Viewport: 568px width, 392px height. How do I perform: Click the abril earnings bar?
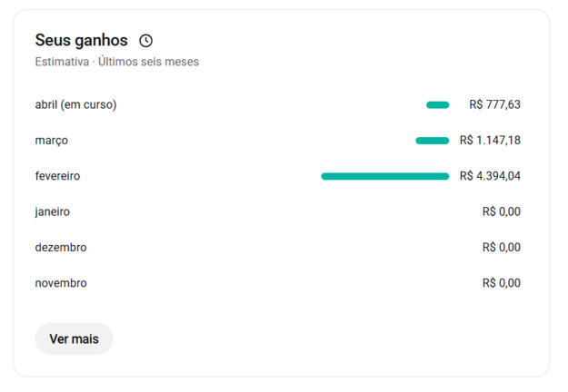point(437,105)
